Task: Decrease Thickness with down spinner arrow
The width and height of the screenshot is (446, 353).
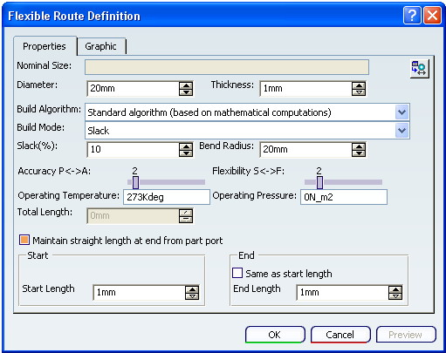Action: [359, 92]
